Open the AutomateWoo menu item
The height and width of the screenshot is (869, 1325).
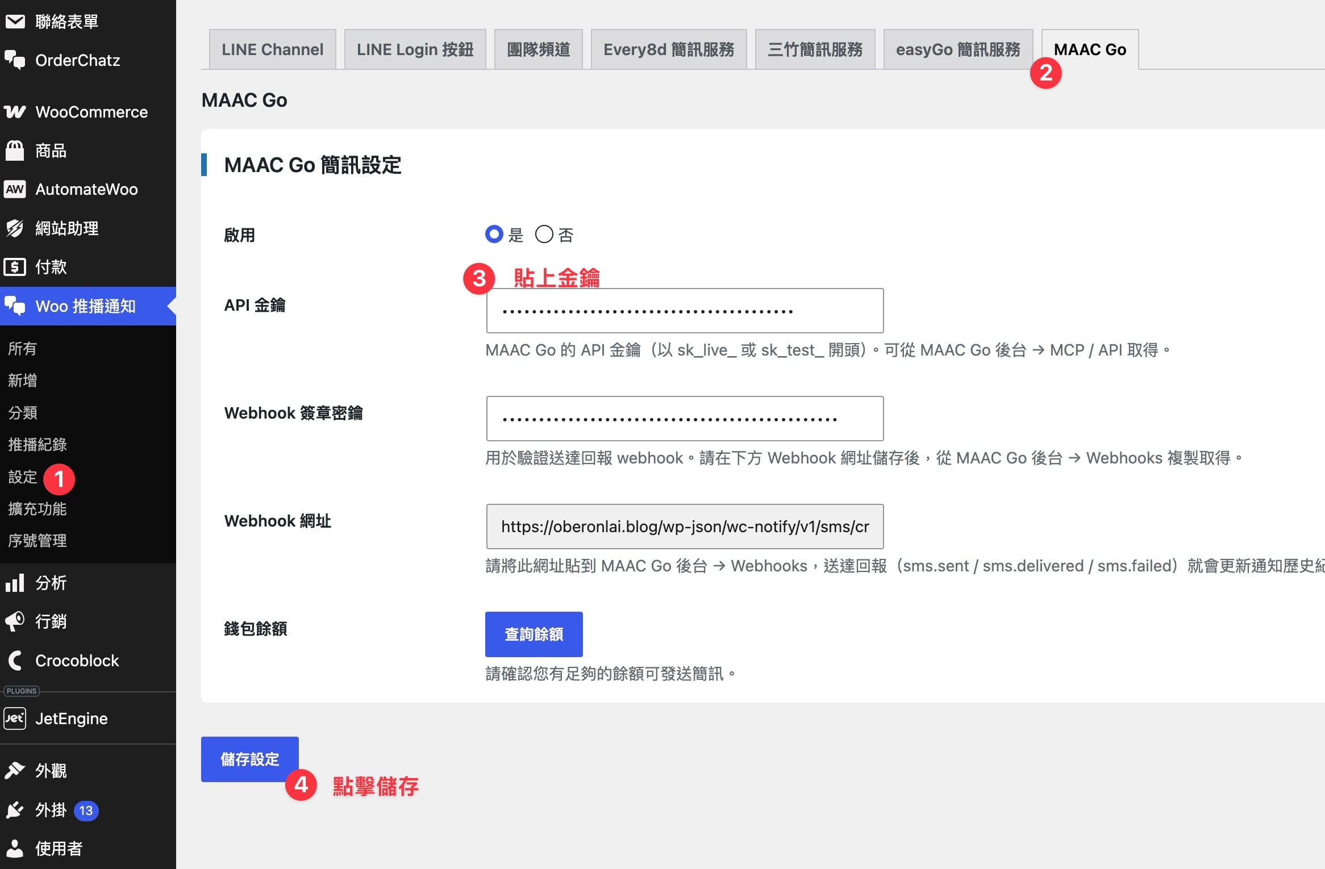[x=88, y=189]
